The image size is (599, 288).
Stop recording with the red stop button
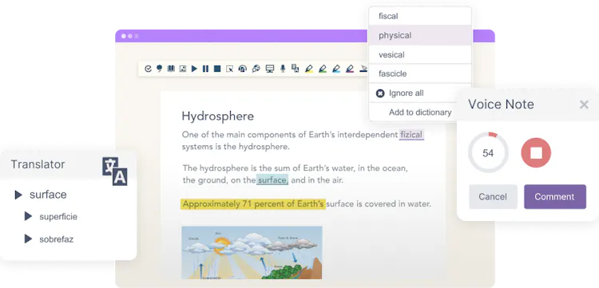(536, 152)
